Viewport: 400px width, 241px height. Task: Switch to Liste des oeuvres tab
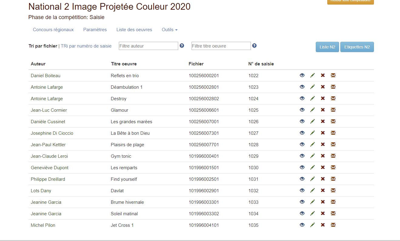pyautogui.click(x=134, y=30)
